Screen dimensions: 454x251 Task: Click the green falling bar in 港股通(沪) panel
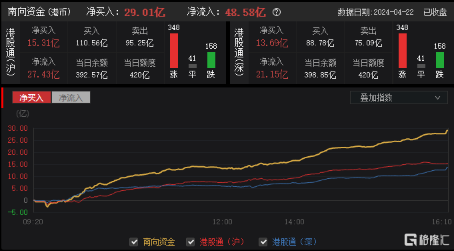tap(211, 60)
